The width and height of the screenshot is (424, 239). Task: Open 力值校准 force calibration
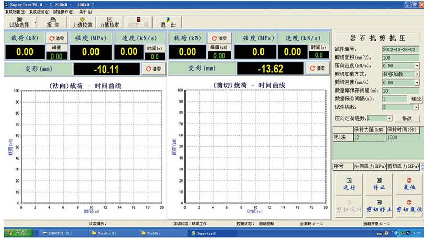(82, 21)
